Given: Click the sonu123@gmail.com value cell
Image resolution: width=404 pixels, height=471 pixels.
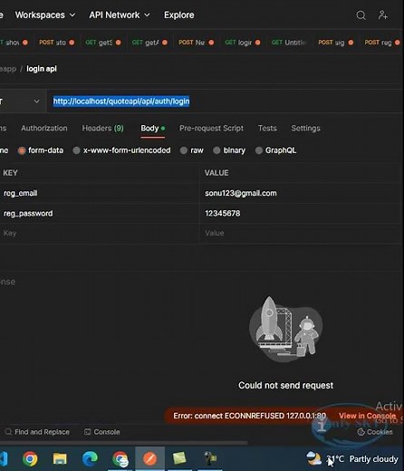Looking at the screenshot, I should 301,193.
